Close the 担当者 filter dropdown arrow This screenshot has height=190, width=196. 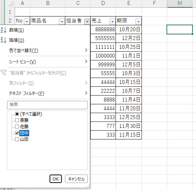point(87,21)
